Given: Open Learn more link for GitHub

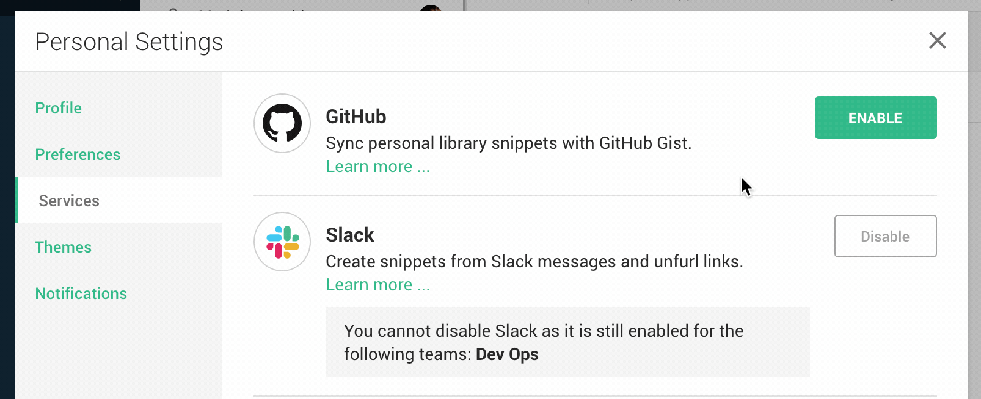Looking at the screenshot, I should 377,166.
